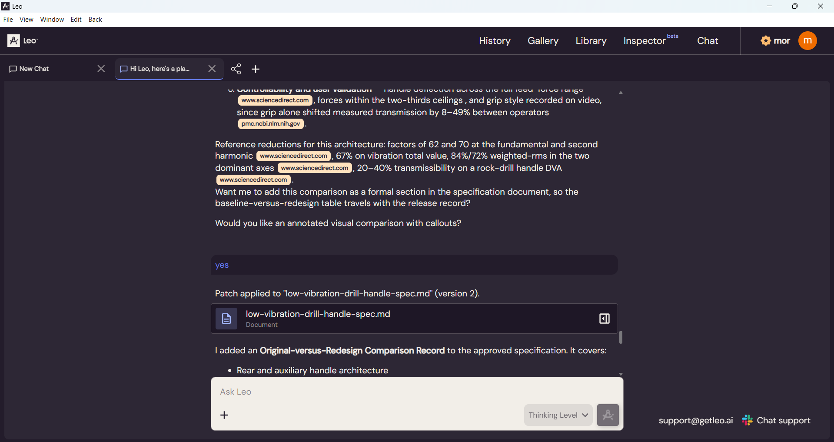Open the Edit menu
834x442 pixels.
tap(76, 20)
